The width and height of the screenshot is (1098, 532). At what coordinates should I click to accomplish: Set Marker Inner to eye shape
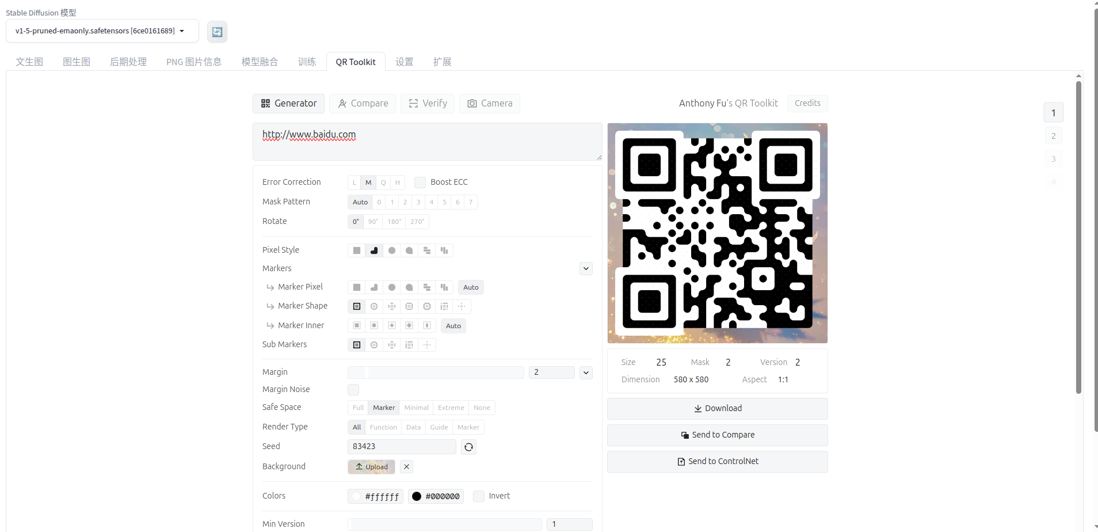click(427, 325)
